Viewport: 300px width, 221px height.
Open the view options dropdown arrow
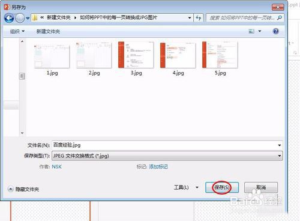260,31
